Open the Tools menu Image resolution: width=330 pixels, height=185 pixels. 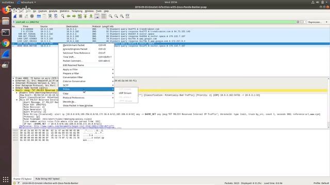[98, 11]
